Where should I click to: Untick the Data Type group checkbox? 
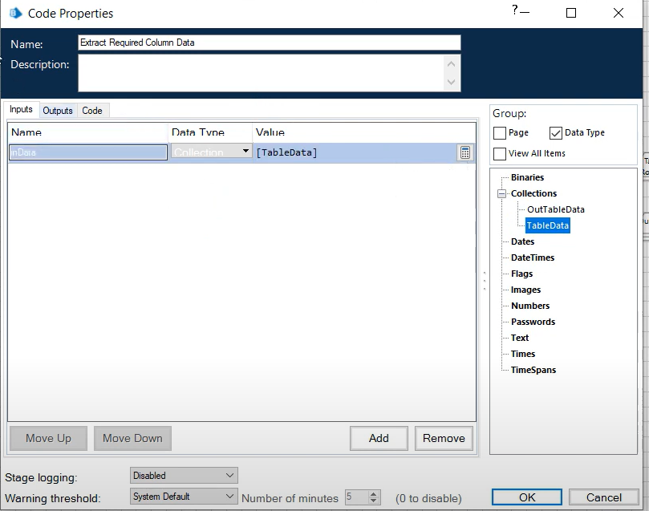point(555,133)
